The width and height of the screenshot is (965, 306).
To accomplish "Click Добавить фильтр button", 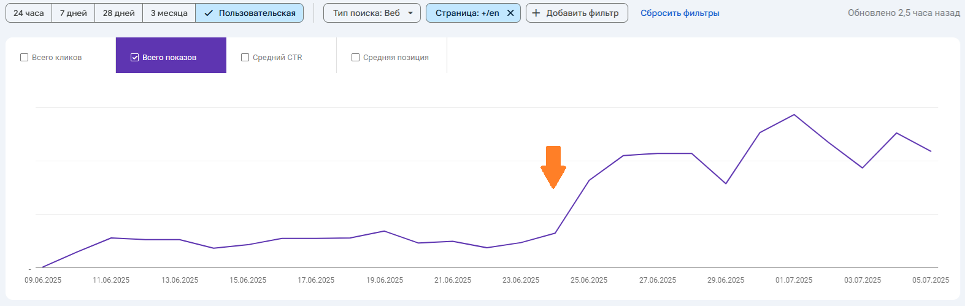I will click(x=577, y=13).
